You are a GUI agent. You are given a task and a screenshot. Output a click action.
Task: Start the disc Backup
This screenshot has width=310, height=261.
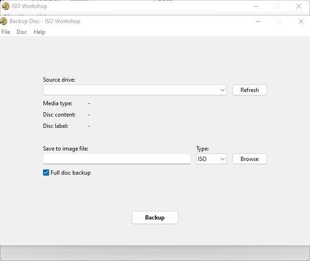point(155,218)
